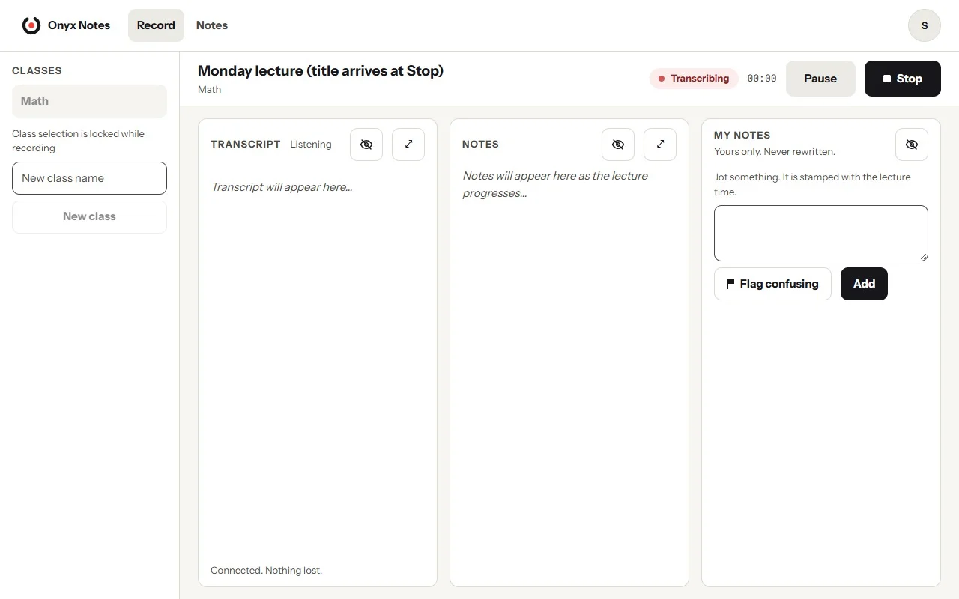Expand the Notes panel to fullscreen

[660, 145]
